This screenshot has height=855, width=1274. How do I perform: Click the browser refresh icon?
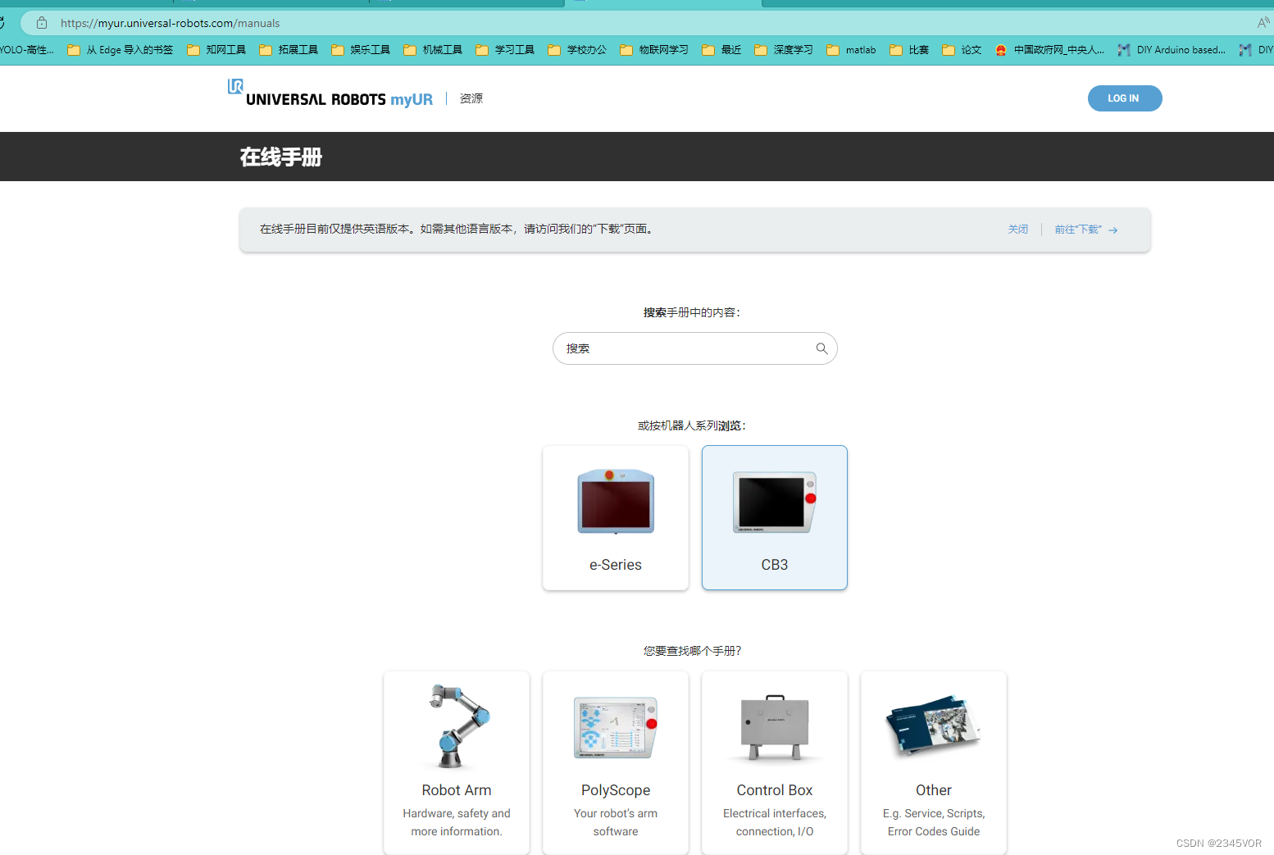click(x=2, y=23)
